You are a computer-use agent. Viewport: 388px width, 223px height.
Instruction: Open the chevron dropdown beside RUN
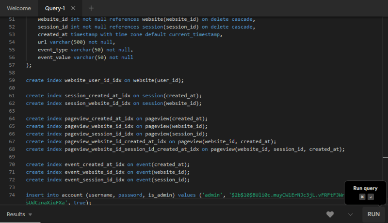[350, 214]
